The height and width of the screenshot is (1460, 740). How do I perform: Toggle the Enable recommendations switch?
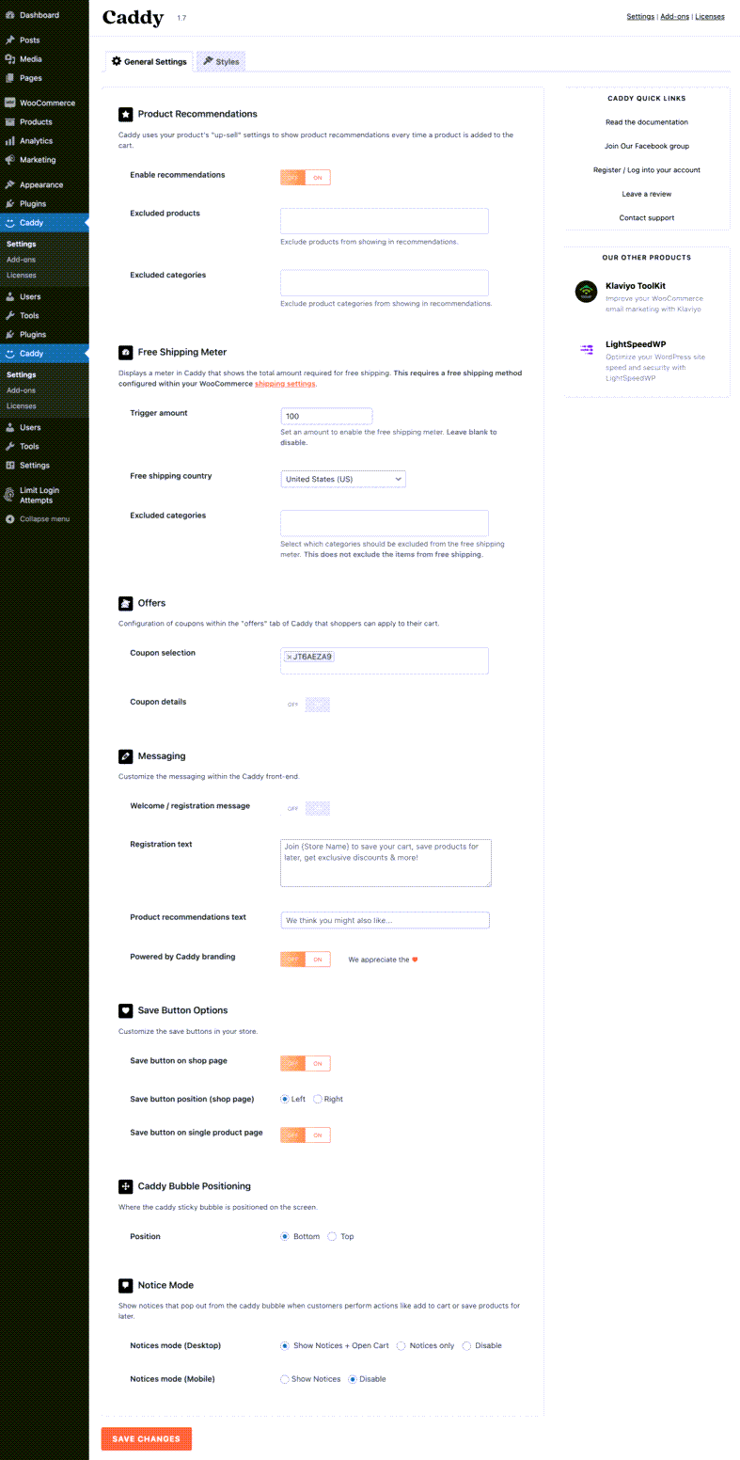point(306,177)
